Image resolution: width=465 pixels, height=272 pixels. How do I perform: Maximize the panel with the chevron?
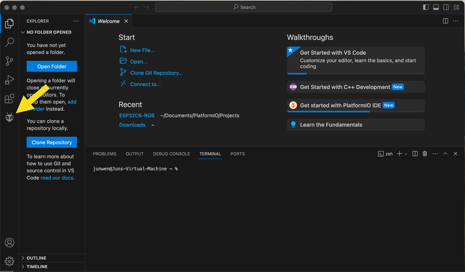point(445,154)
